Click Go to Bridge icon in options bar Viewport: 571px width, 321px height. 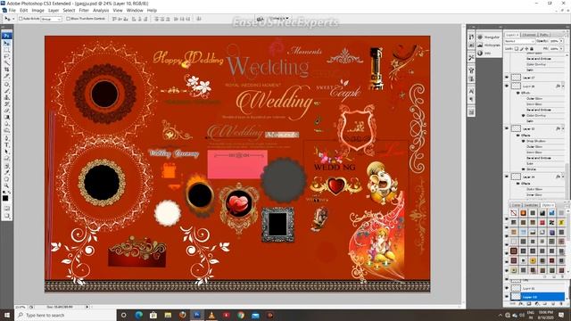point(260,19)
